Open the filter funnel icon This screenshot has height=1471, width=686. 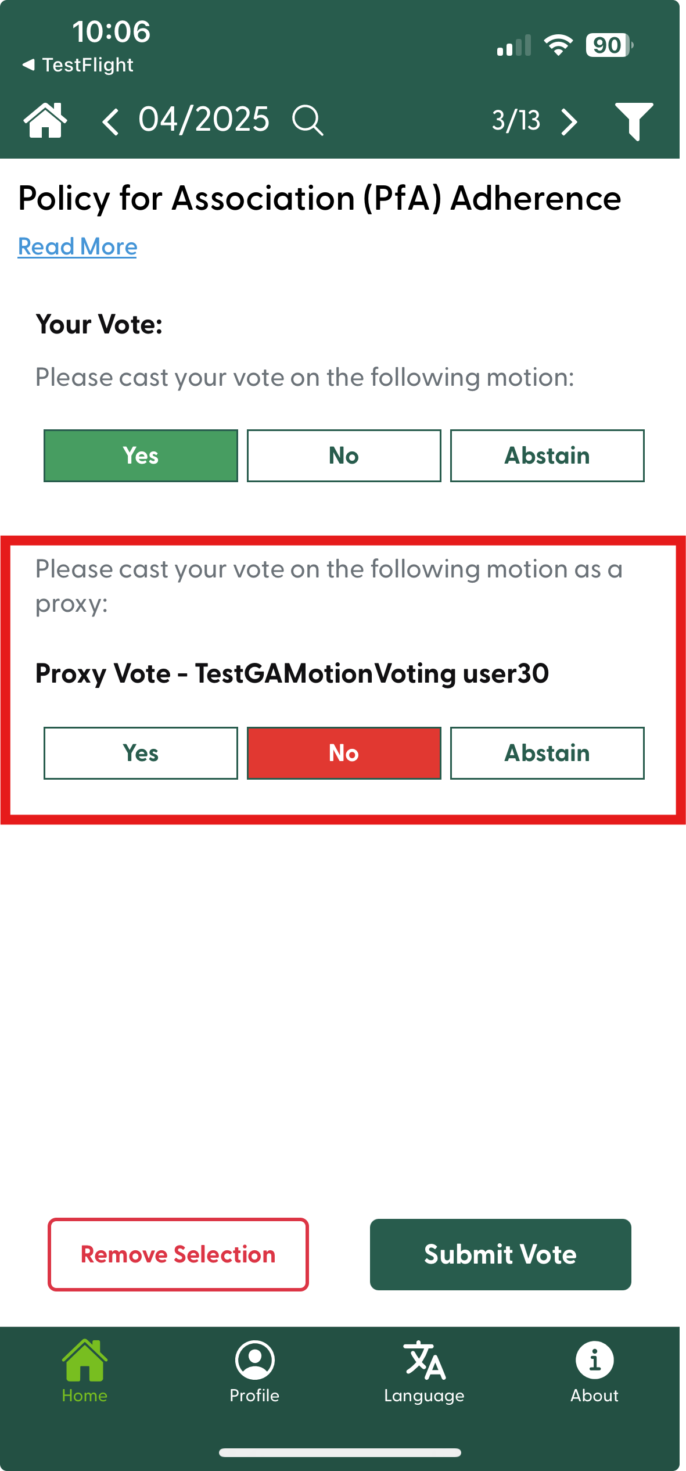click(634, 121)
